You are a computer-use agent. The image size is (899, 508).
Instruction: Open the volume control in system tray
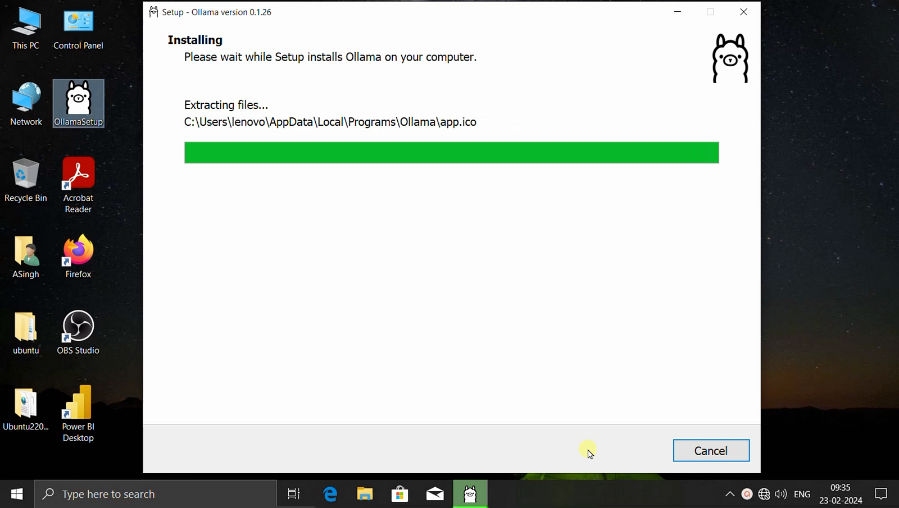pos(780,494)
